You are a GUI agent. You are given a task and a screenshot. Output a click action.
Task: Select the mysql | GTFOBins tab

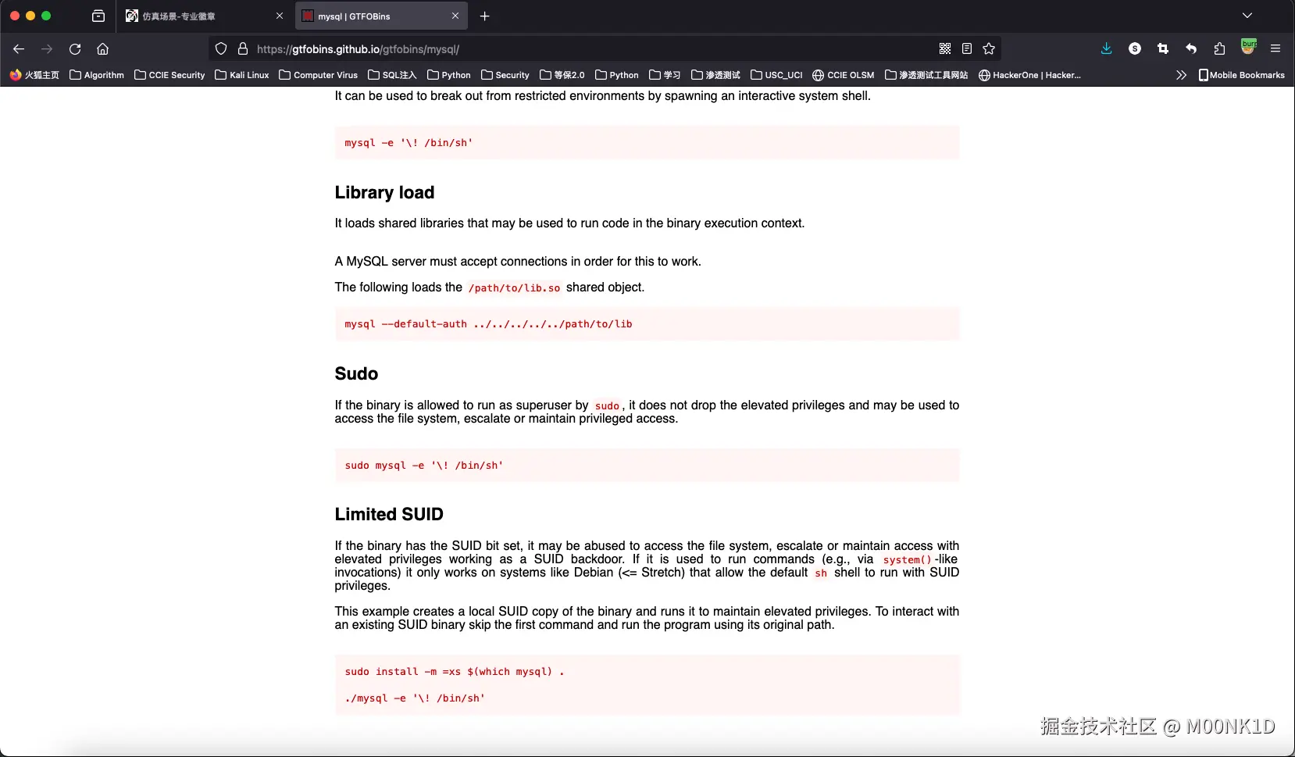click(x=381, y=16)
